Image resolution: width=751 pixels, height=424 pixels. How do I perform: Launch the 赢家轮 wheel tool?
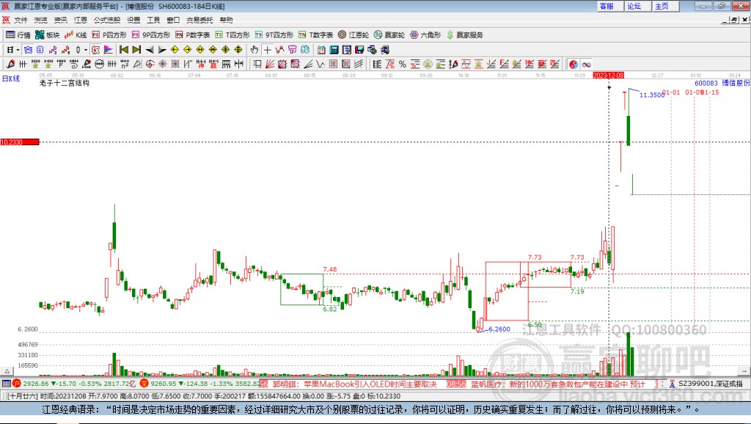tap(389, 35)
